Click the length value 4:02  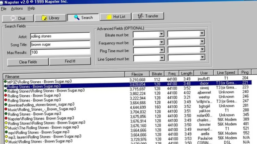(187, 93)
